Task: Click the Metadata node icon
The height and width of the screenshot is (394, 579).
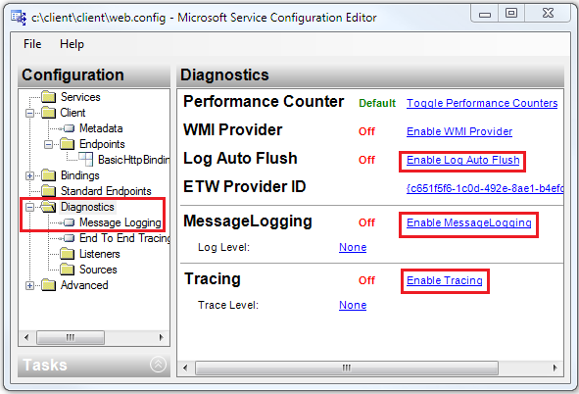Action: 69,128
